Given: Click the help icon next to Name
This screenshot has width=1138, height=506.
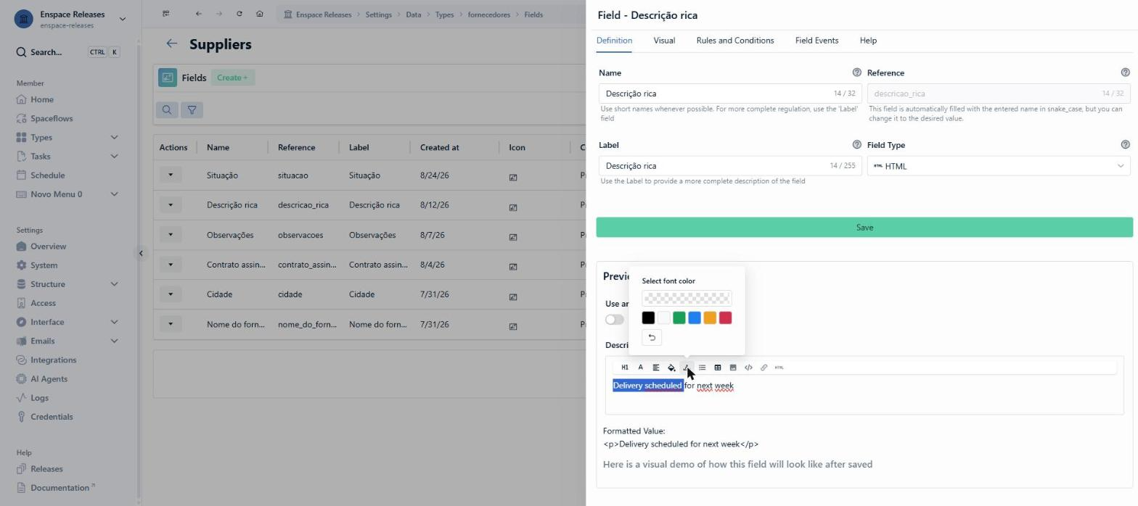Looking at the screenshot, I should [x=856, y=72].
